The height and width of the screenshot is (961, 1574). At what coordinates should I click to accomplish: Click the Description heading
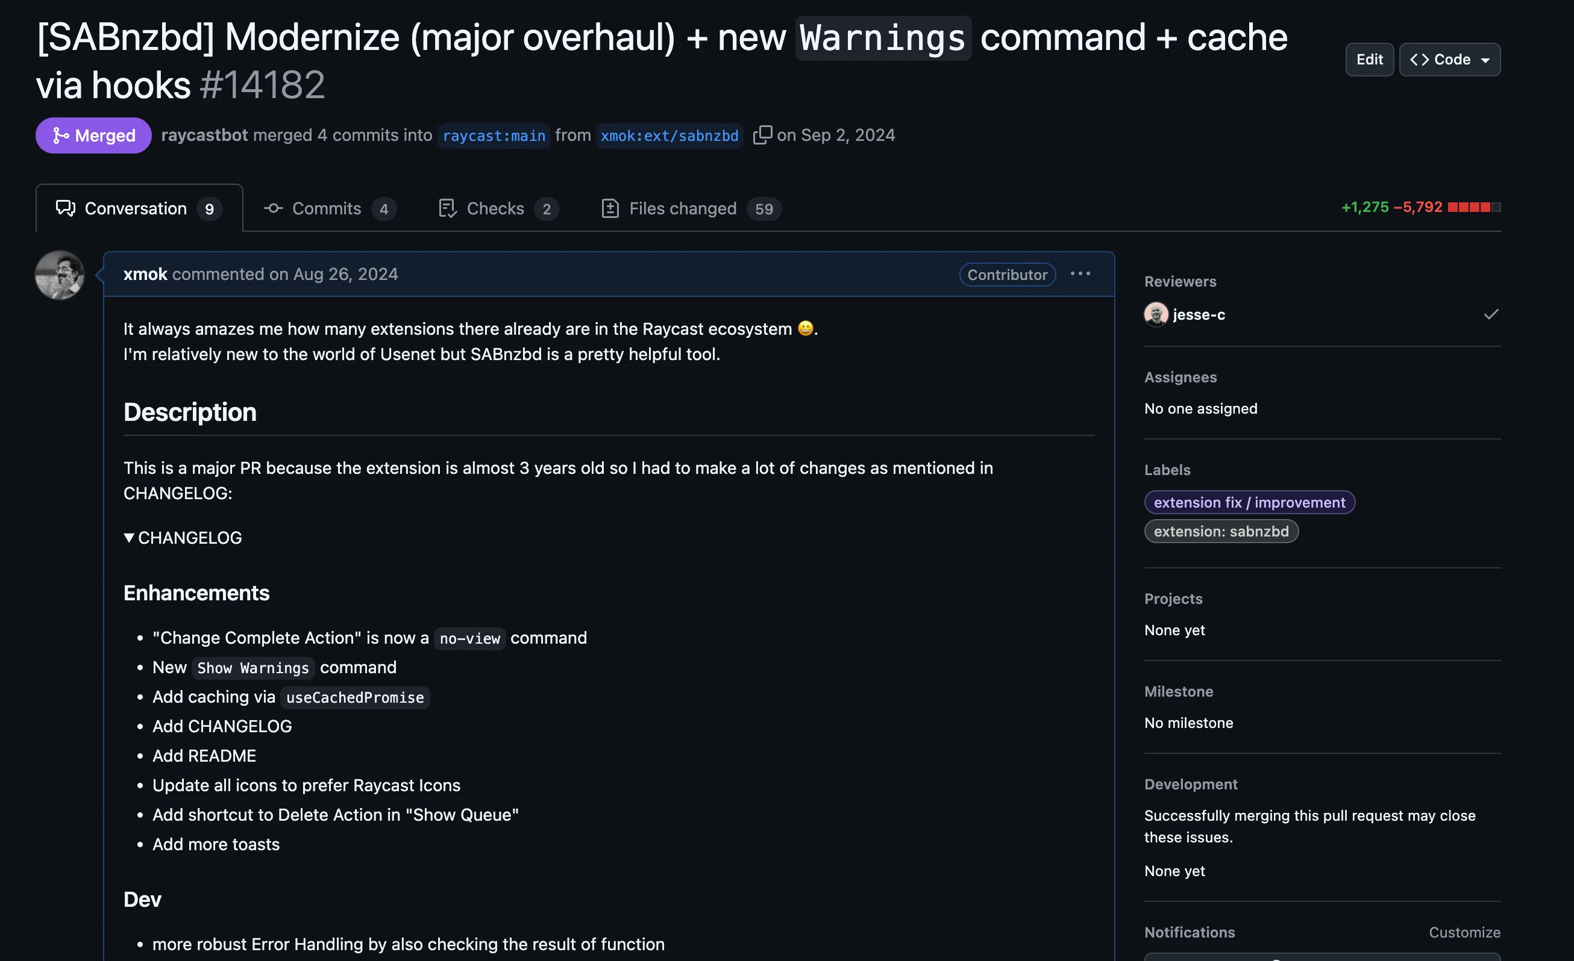(x=190, y=412)
